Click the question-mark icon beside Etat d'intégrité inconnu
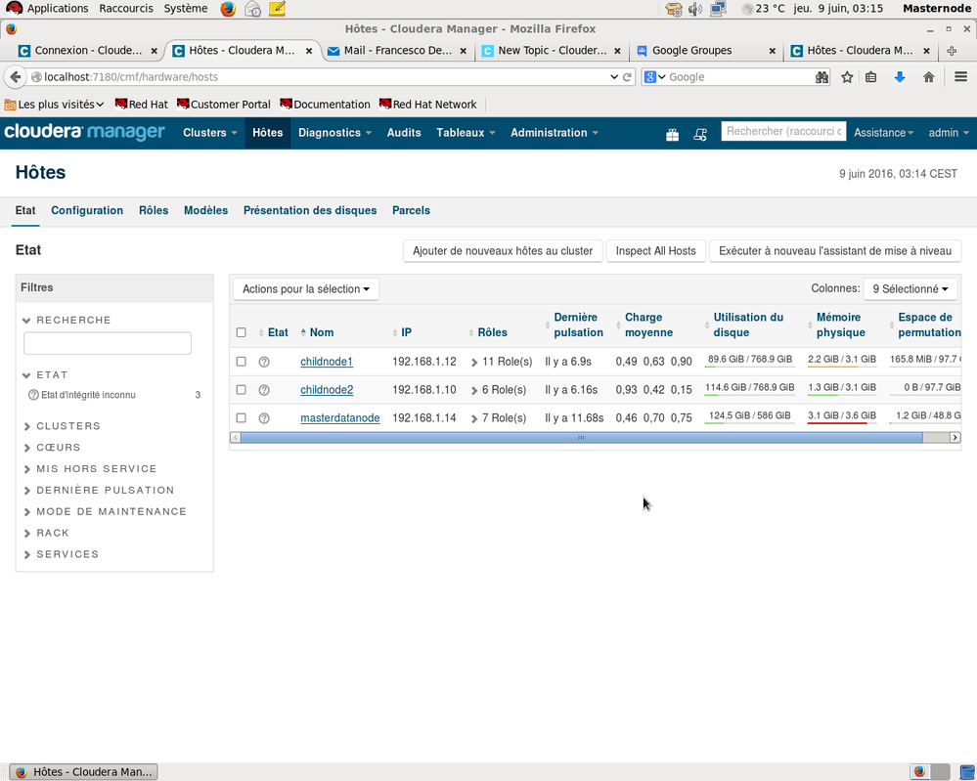The image size is (977, 781). pyautogui.click(x=33, y=395)
